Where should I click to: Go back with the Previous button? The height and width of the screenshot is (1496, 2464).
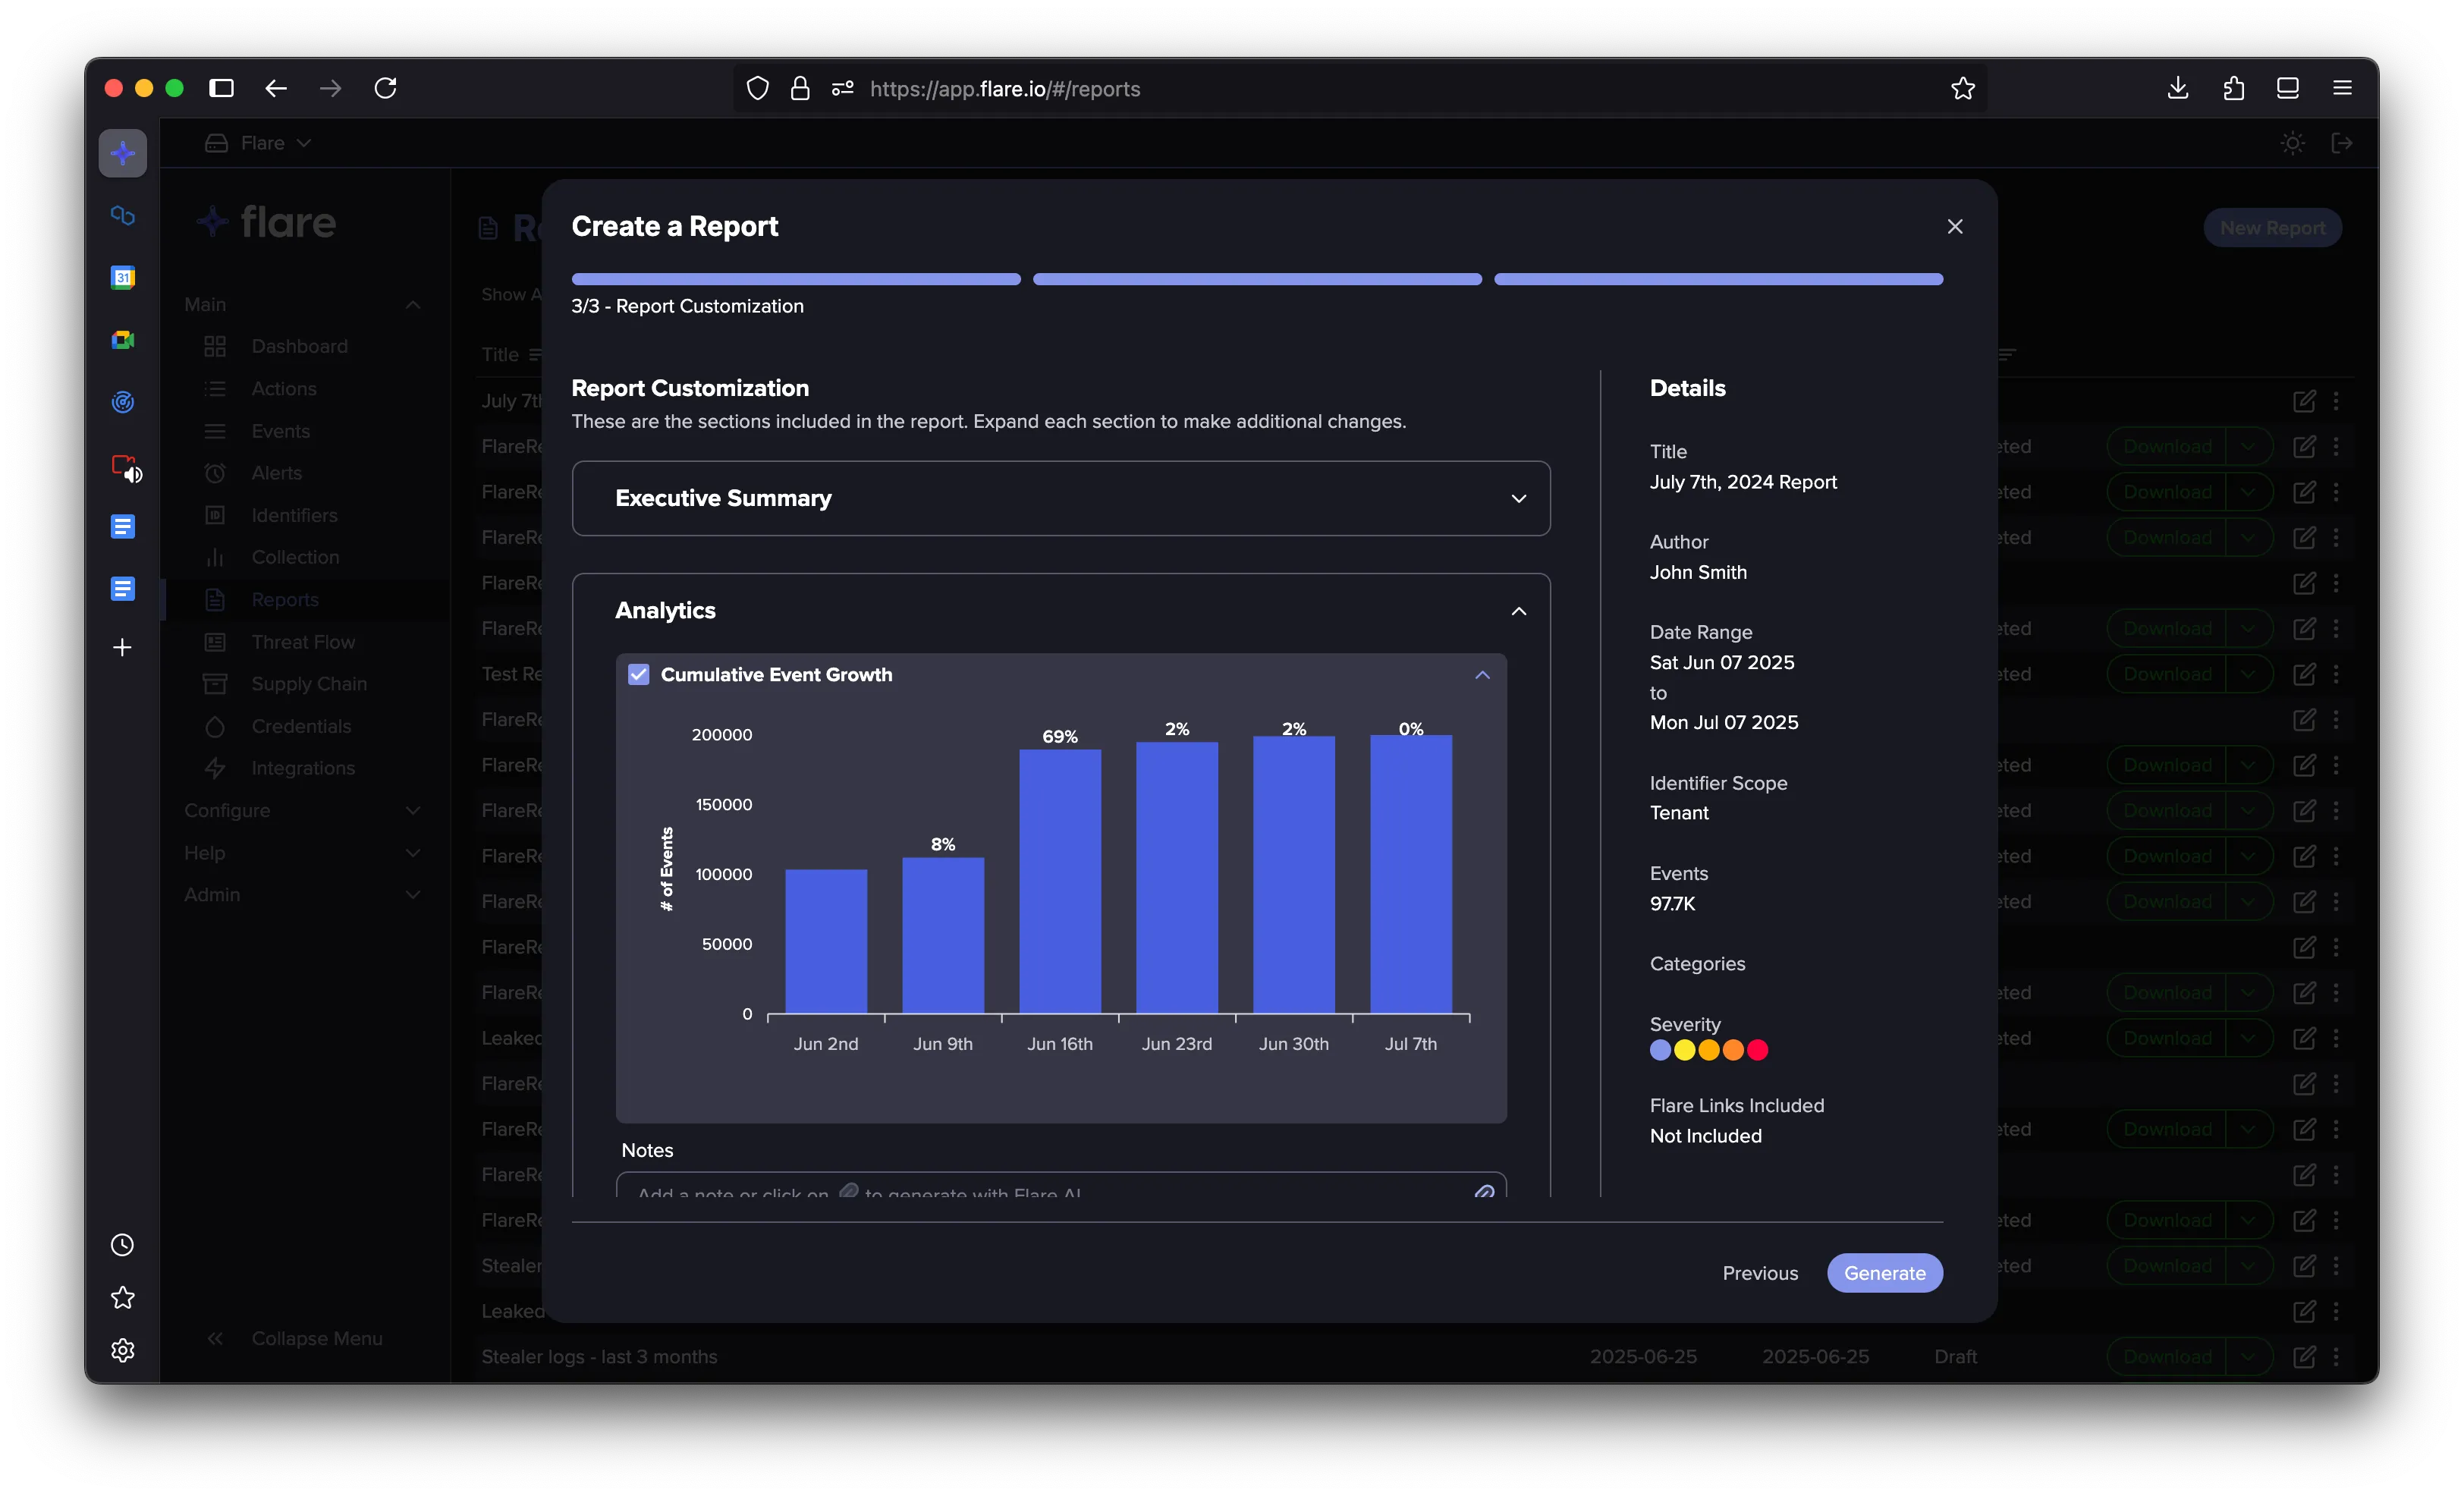pyautogui.click(x=1760, y=1273)
